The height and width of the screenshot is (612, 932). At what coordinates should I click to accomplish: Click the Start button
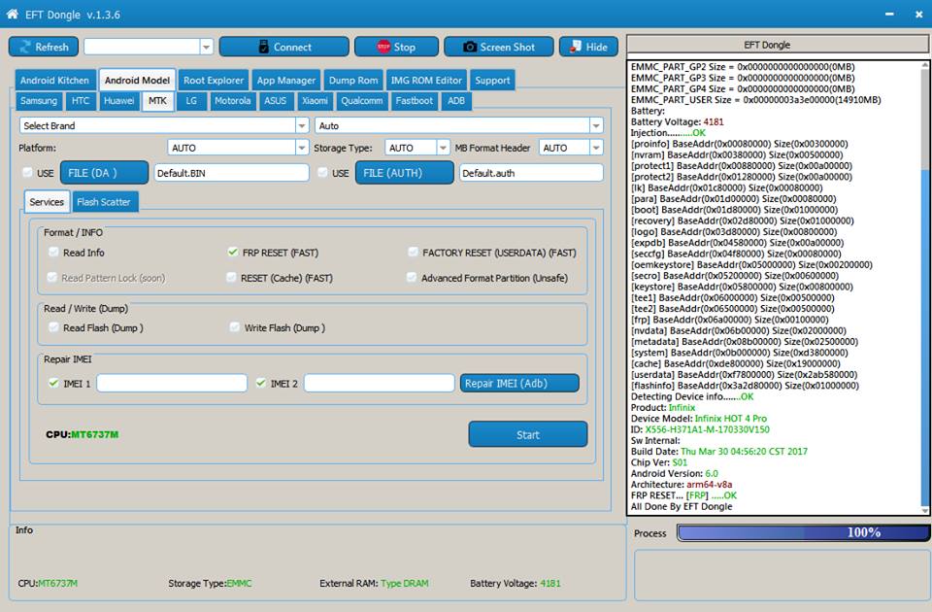pyautogui.click(x=527, y=434)
